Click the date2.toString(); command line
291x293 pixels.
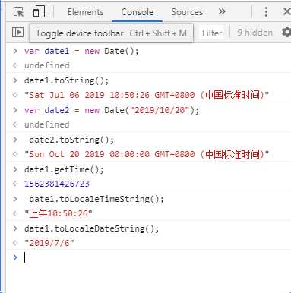click(71, 140)
